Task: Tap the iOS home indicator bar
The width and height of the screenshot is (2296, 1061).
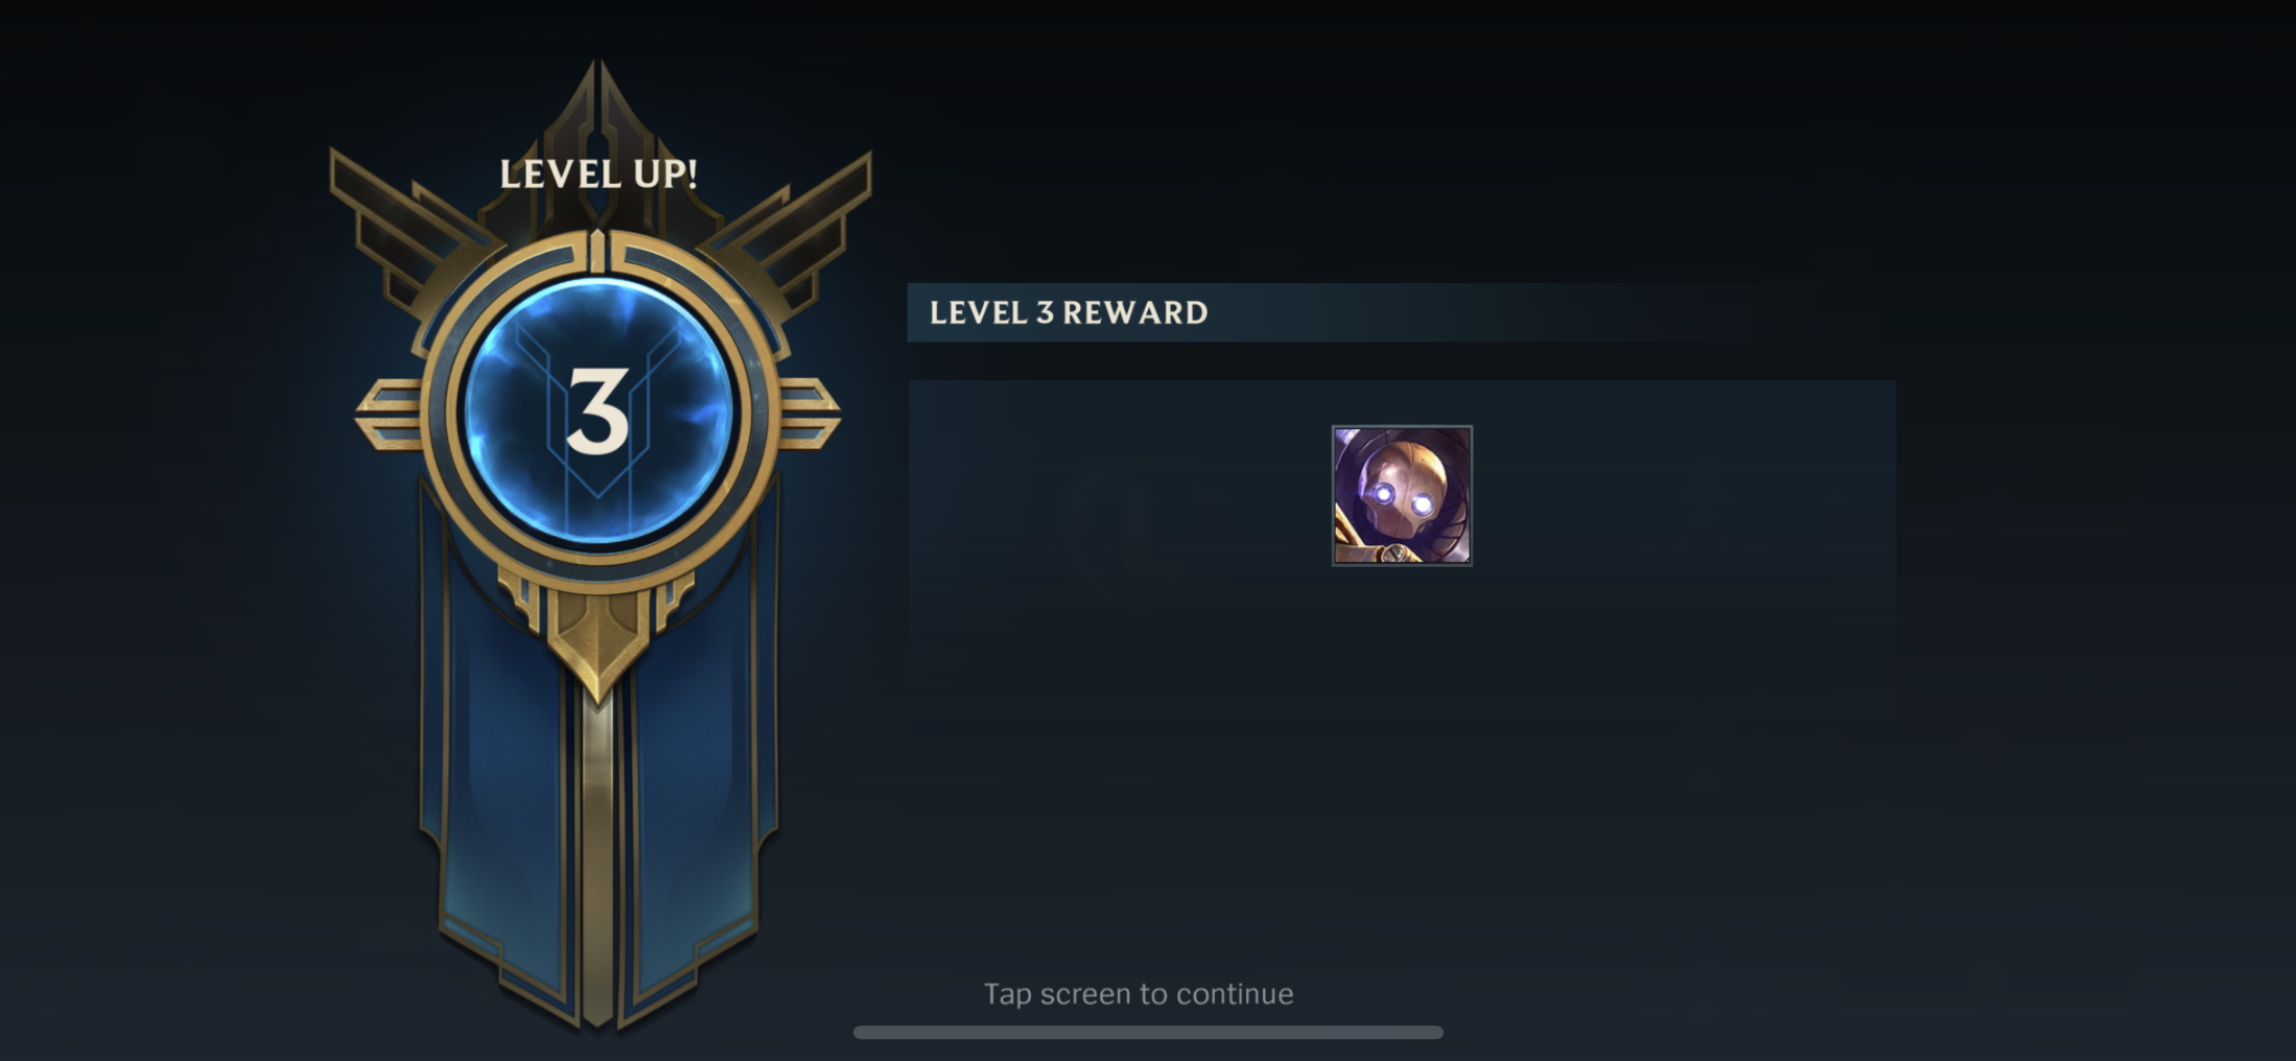Action: (x=1148, y=1032)
